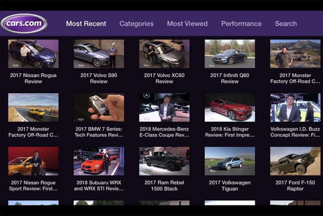Click the '2018 Mercedes-Benz E-Class Coupe' title
The image size is (323, 216).
coord(164,132)
